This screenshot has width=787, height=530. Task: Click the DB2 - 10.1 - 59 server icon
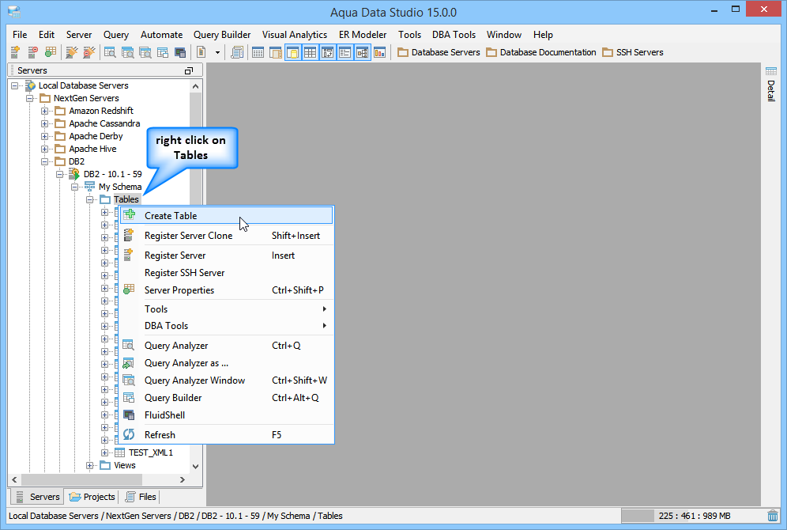click(74, 174)
